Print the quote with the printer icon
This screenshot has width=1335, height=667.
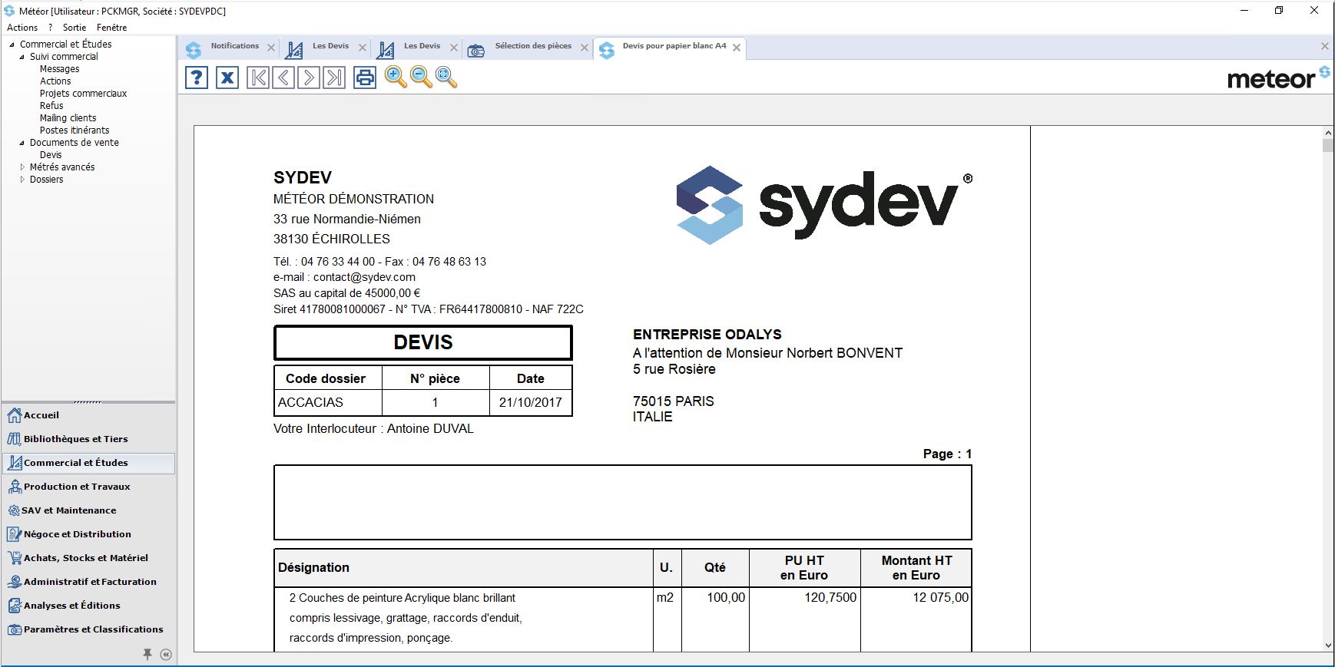[x=365, y=78]
